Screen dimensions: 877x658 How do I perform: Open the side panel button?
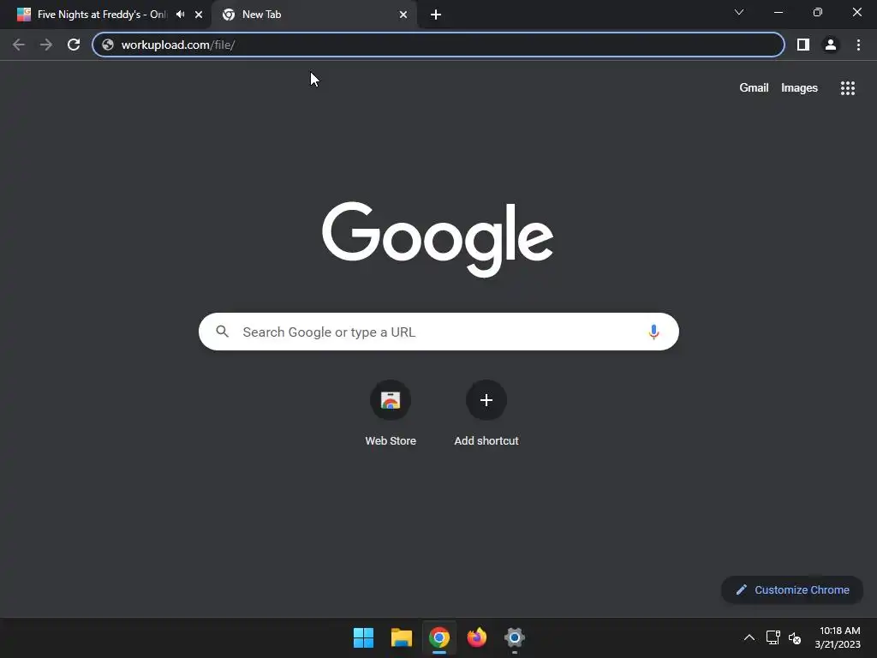click(802, 45)
